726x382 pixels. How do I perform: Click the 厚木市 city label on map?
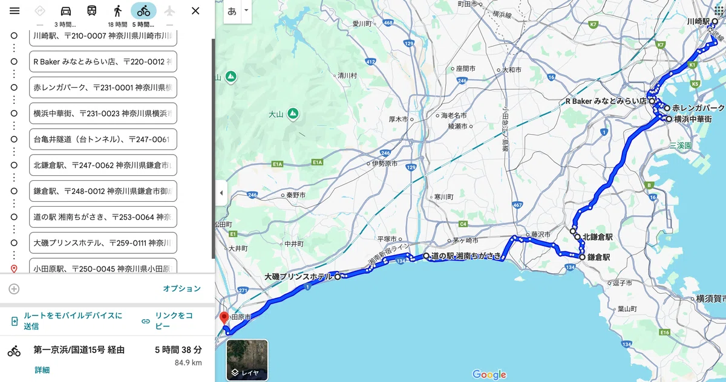(x=398, y=119)
